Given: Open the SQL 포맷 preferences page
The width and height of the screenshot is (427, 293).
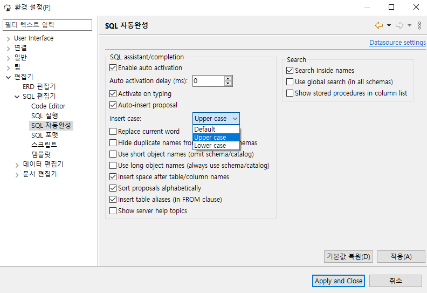Looking at the screenshot, I should [x=44, y=135].
